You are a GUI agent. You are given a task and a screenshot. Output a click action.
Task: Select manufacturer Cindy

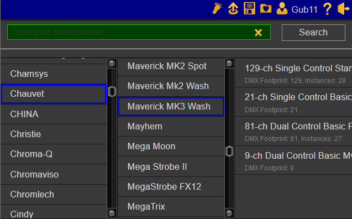click(x=54, y=212)
